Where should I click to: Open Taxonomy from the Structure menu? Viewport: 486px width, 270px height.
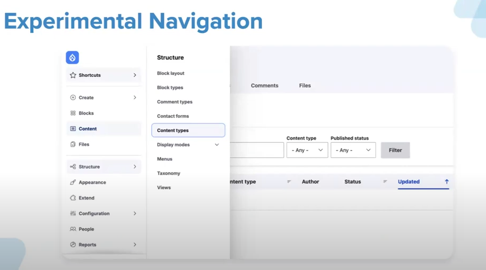tap(169, 173)
